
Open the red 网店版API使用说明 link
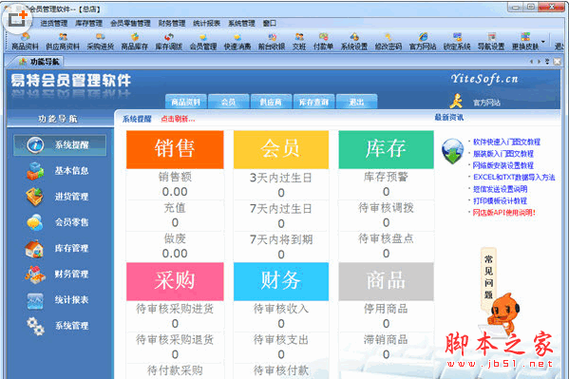click(x=503, y=213)
